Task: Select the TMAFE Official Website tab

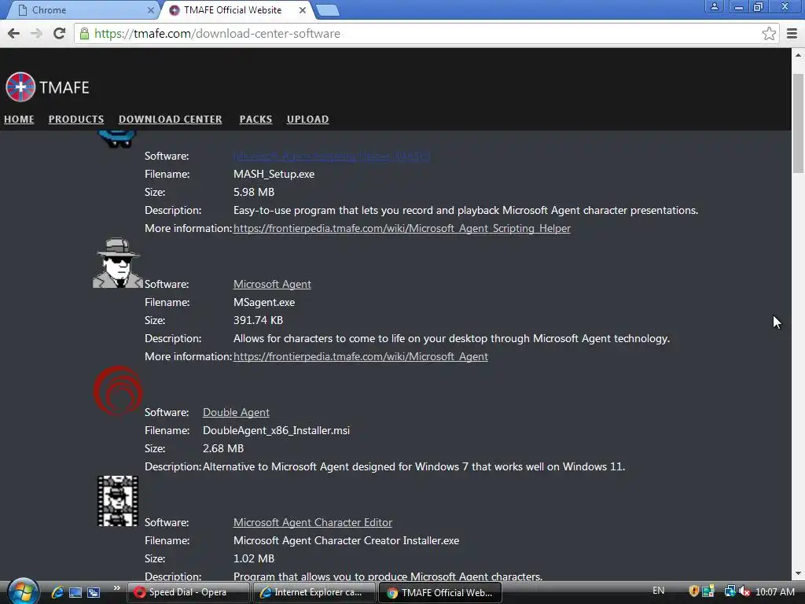Action: (x=236, y=10)
